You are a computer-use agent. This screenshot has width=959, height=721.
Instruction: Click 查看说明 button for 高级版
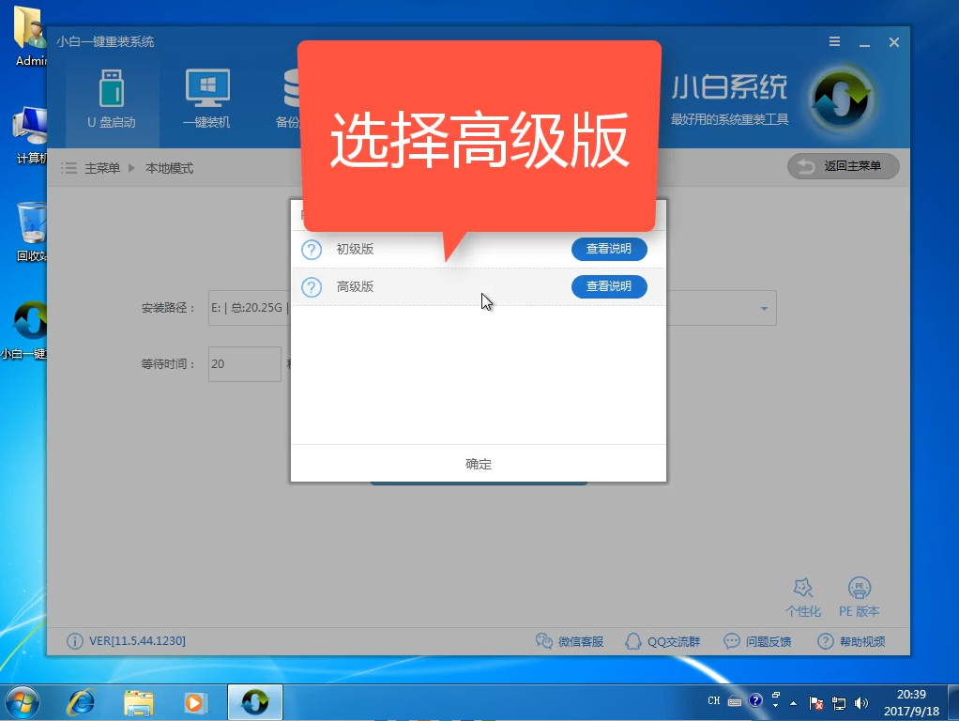coord(609,286)
